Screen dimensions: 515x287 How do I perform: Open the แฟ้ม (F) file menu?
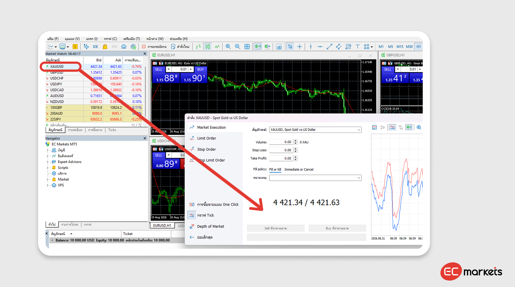(x=53, y=39)
